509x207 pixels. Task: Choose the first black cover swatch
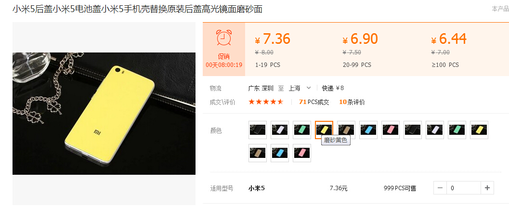pos(258,130)
